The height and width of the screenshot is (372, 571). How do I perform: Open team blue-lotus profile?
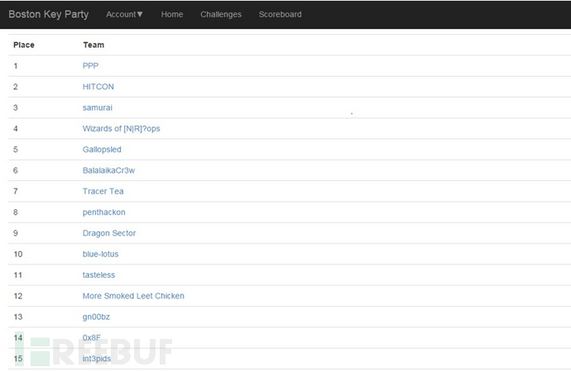pos(100,254)
